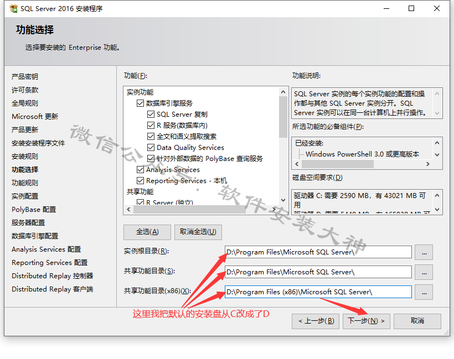Select Windows PowerShell 3.0 或更高版本 entry
The image size is (454, 359).
pos(362,154)
